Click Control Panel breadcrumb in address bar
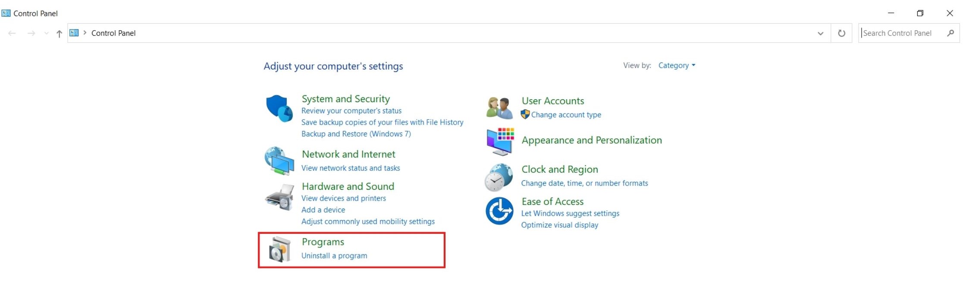 tap(113, 33)
